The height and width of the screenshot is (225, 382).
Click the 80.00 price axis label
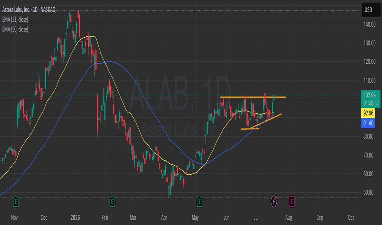tap(368, 137)
